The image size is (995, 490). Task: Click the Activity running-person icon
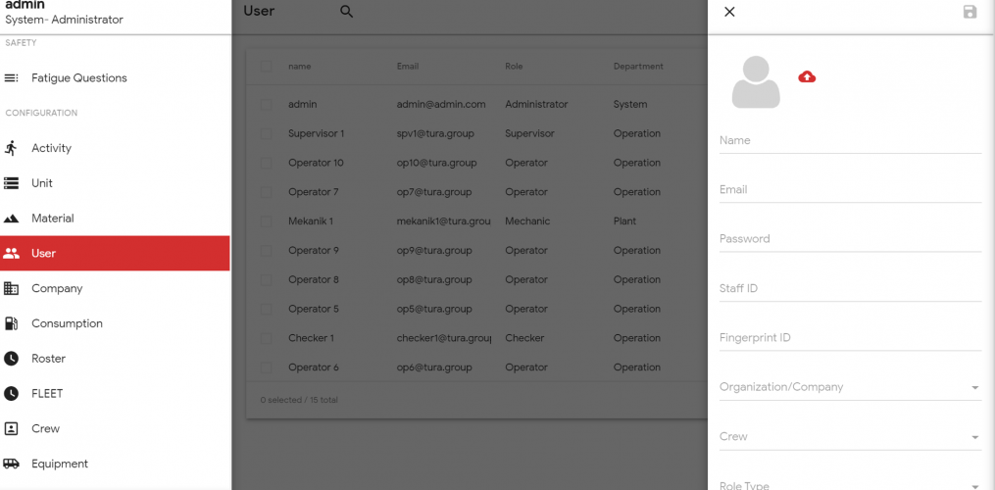click(x=12, y=148)
